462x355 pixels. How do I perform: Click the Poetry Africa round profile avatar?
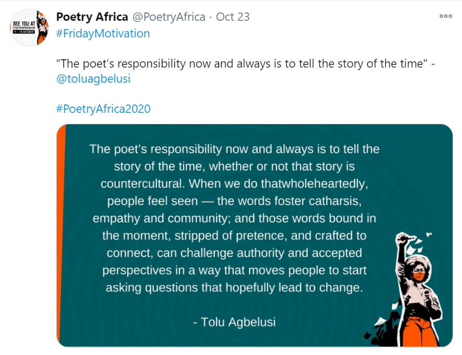29,28
